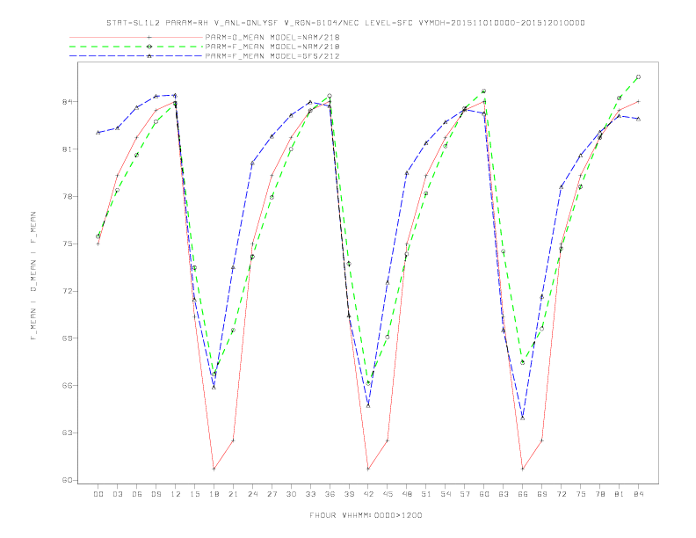This screenshot has width=696, height=538.
Task: Click the solid red legend line sample
Action: [x=136, y=38]
